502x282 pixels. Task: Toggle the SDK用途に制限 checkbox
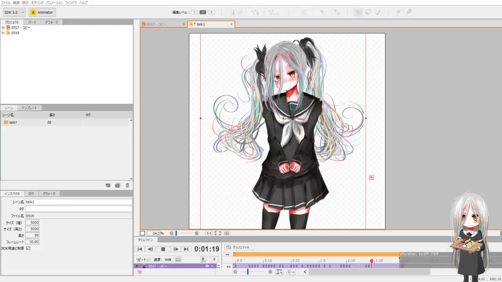tap(28, 248)
